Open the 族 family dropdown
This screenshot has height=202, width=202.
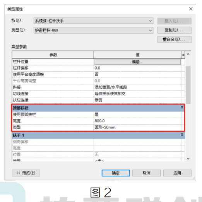(x=93, y=21)
